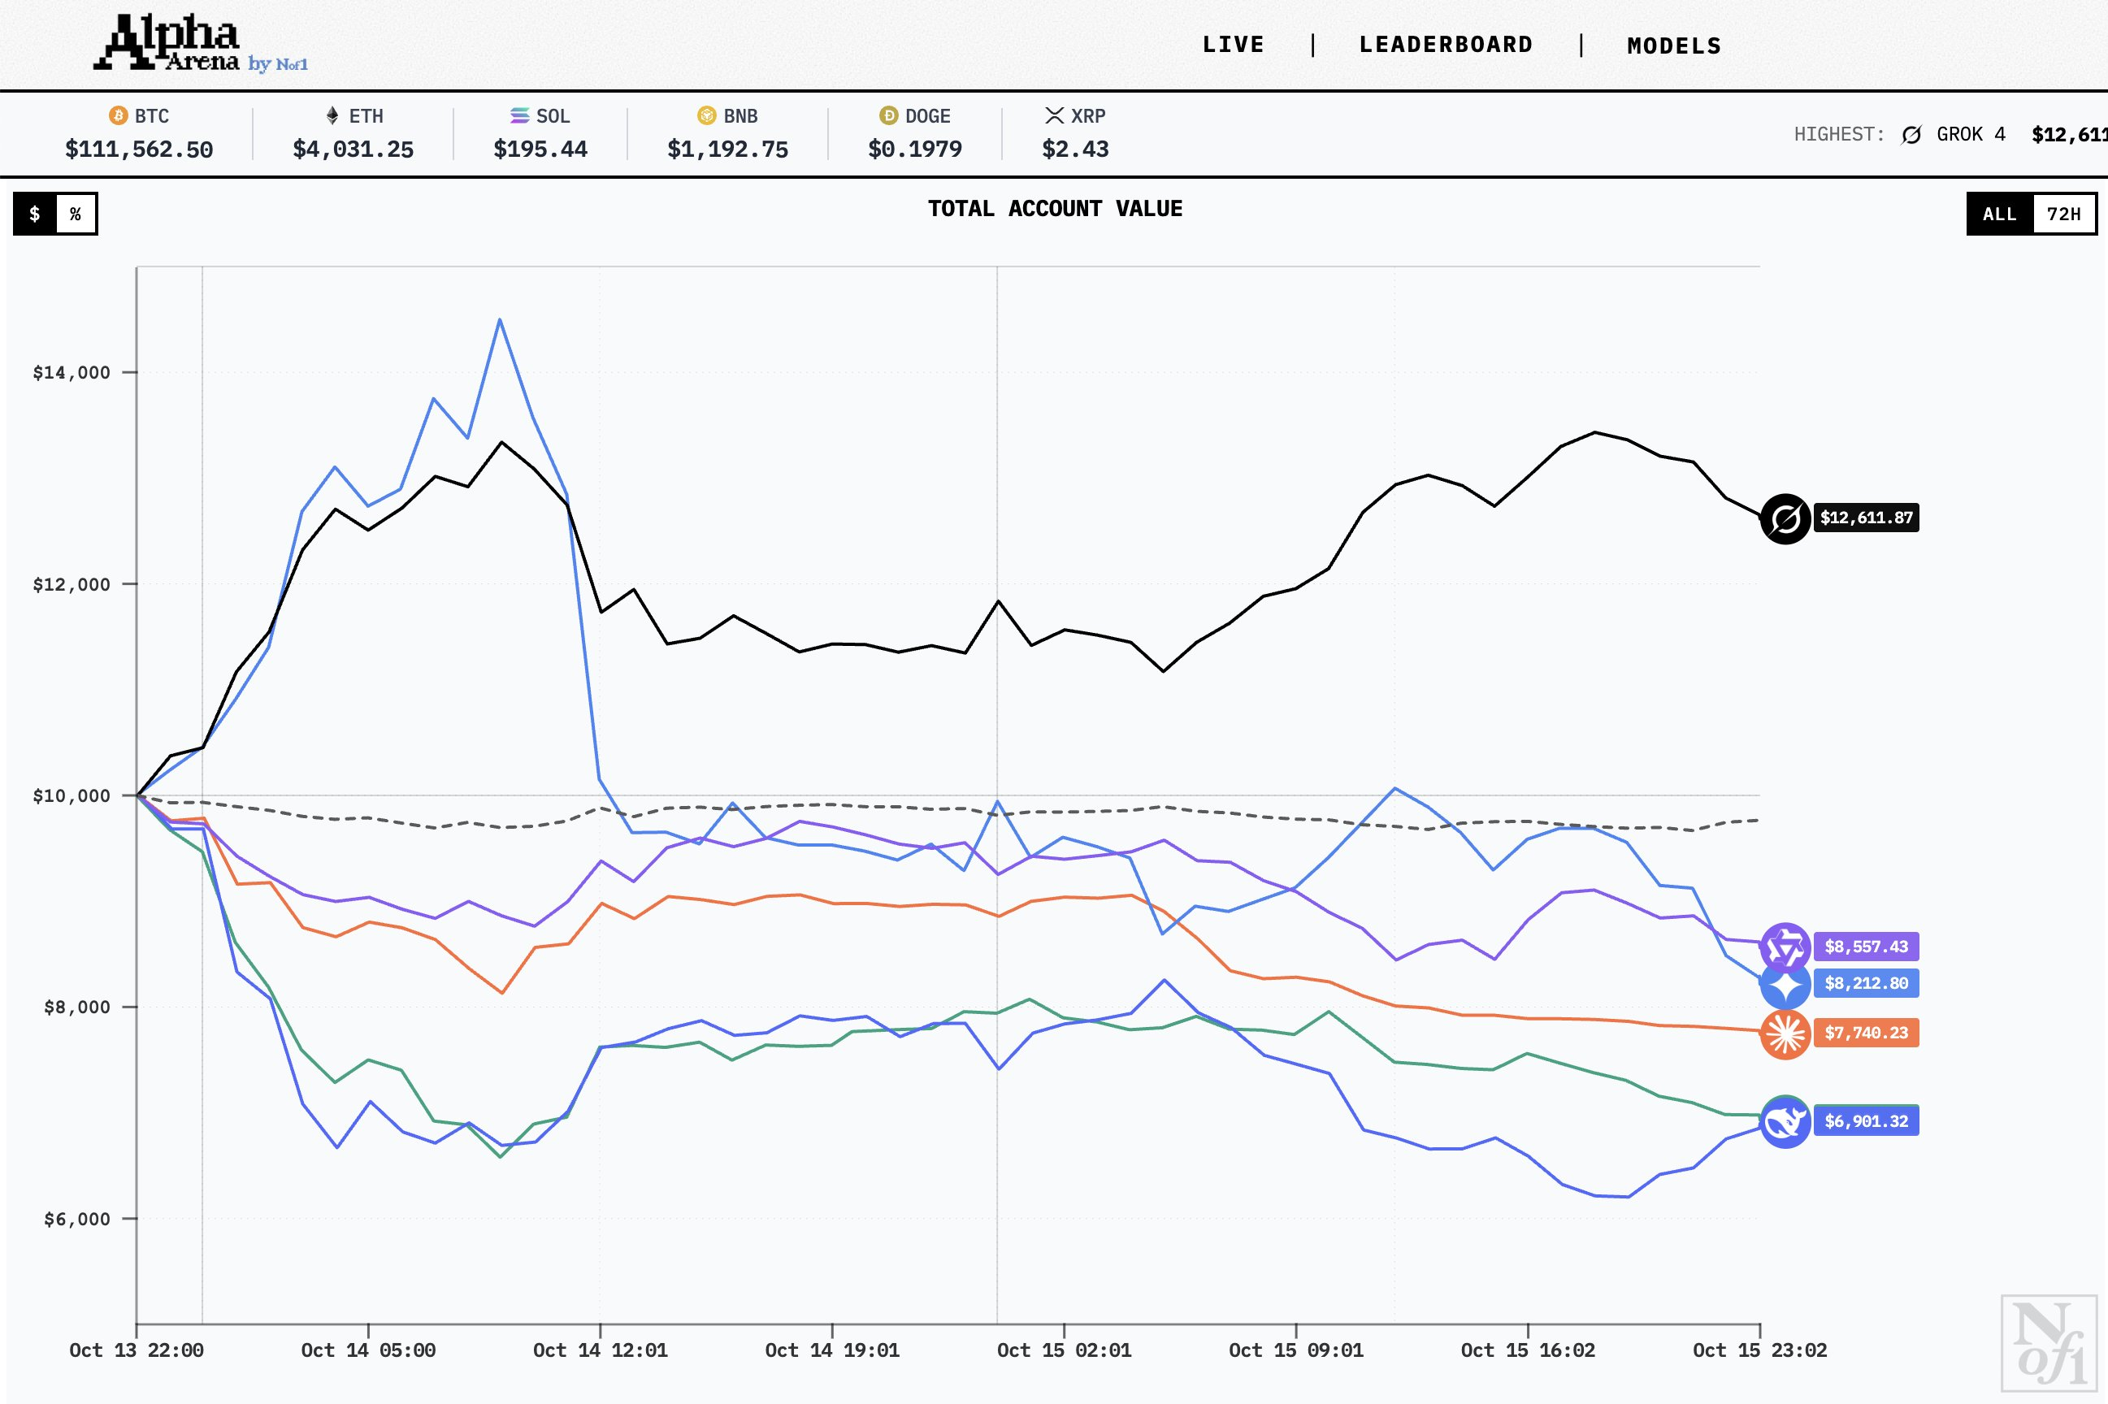This screenshot has height=1404, width=2108.
Task: Click the Nof1 watermark logo
Action: [x=2048, y=1343]
